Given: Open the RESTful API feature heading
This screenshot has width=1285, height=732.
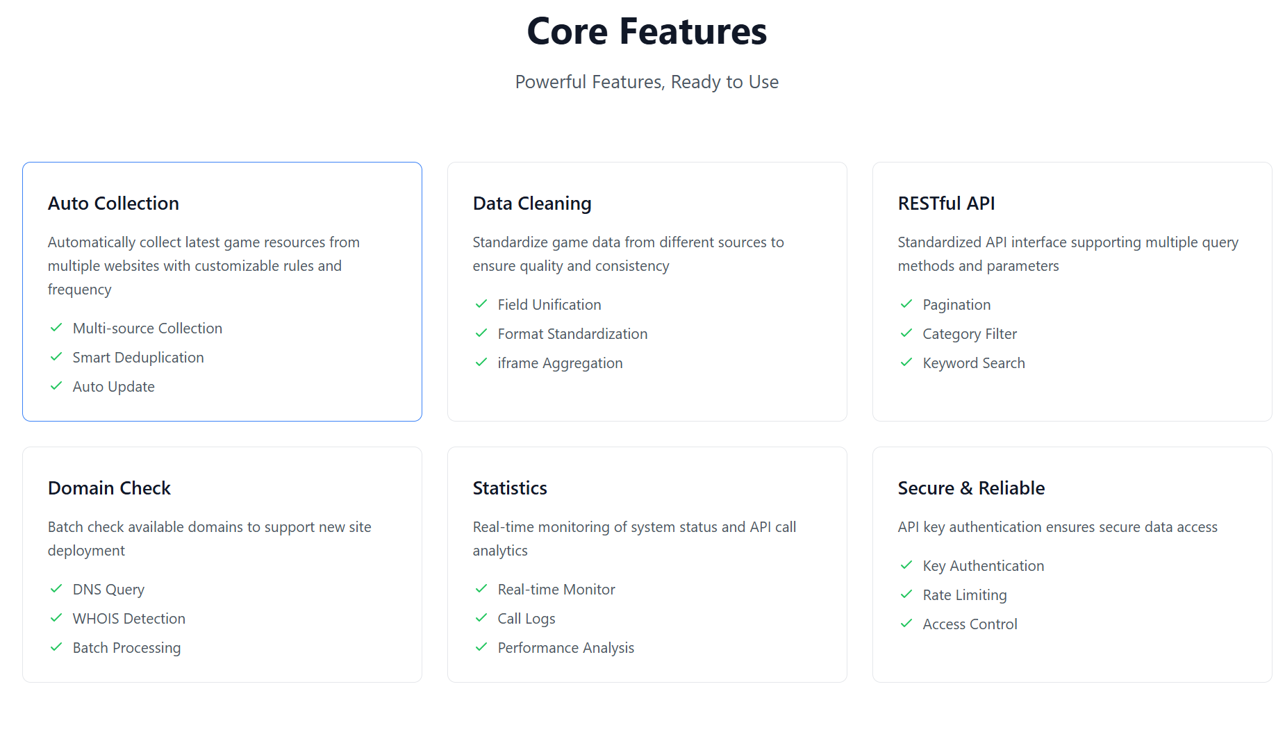Looking at the screenshot, I should pos(946,203).
